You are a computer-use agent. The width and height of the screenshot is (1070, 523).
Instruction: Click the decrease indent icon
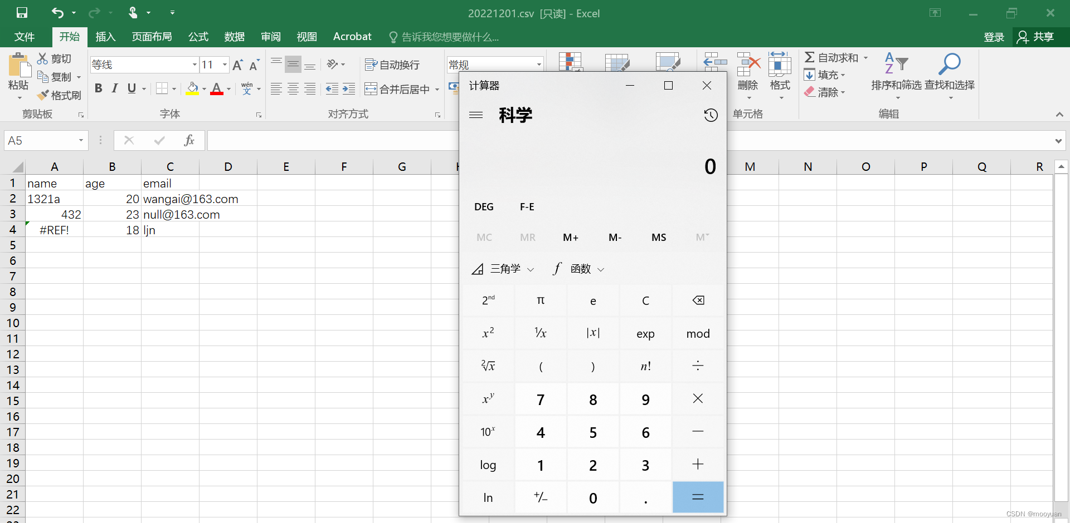(x=332, y=89)
